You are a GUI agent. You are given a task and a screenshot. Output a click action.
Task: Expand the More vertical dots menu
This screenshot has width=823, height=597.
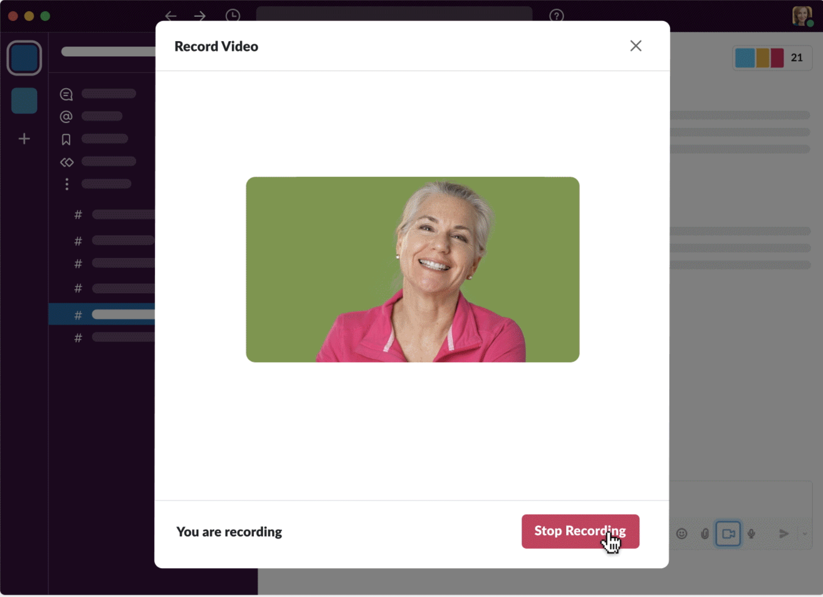pyautogui.click(x=67, y=184)
